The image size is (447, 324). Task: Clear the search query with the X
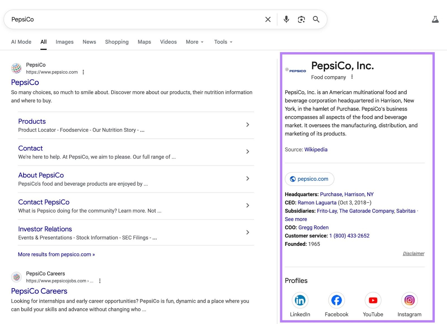[268, 19]
